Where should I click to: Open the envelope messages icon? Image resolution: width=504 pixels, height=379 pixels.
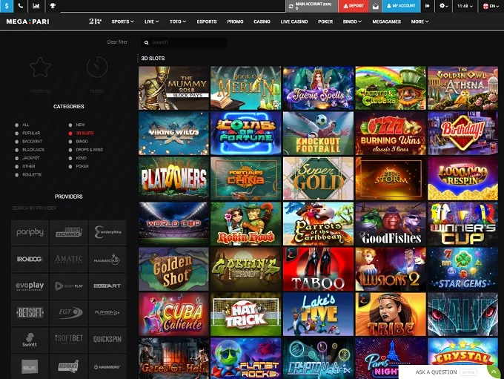click(376, 6)
